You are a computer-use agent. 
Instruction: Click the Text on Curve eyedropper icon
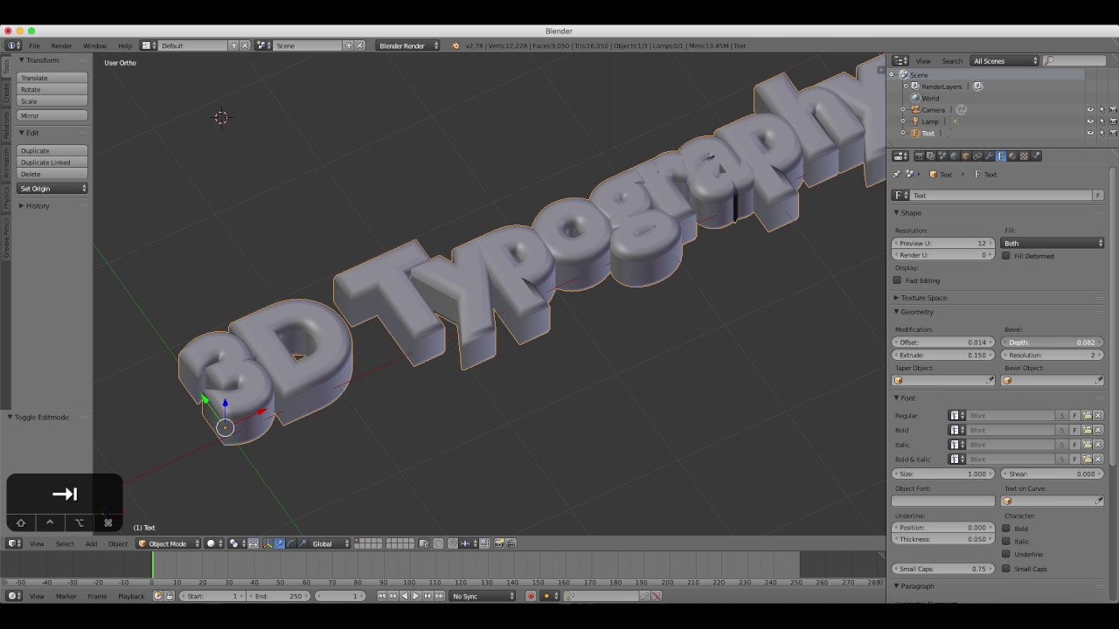click(1098, 501)
